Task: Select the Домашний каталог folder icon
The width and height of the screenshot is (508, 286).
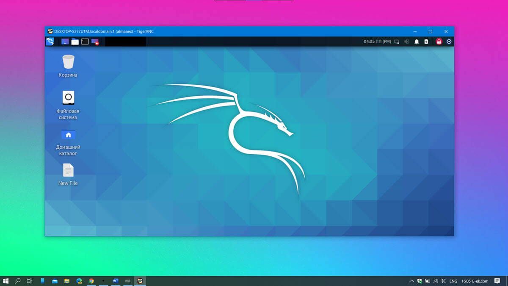Action: coord(68,142)
